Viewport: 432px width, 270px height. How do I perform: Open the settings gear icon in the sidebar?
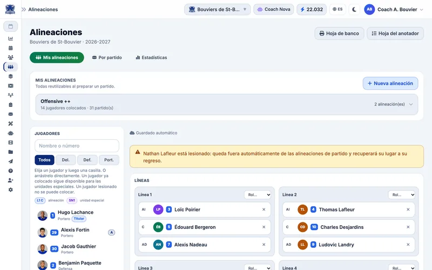[x=10, y=190]
